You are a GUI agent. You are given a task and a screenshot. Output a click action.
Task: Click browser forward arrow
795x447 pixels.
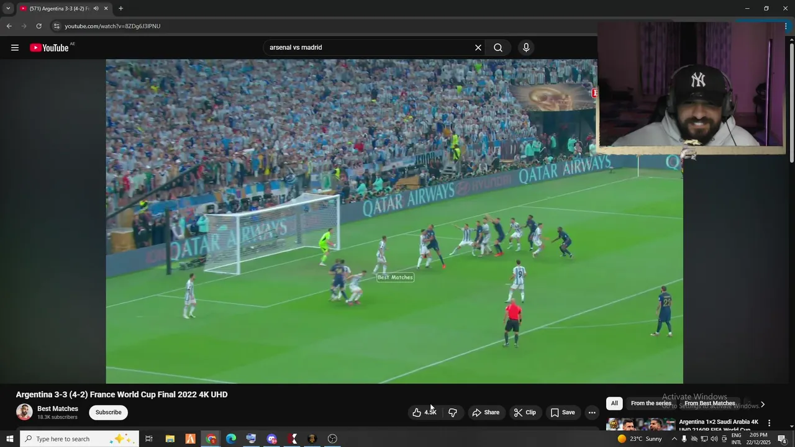pyautogui.click(x=24, y=26)
